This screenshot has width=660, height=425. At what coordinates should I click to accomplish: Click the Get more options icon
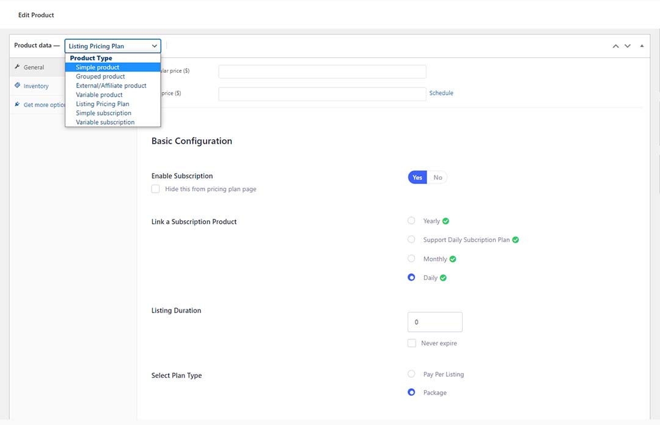click(x=17, y=105)
